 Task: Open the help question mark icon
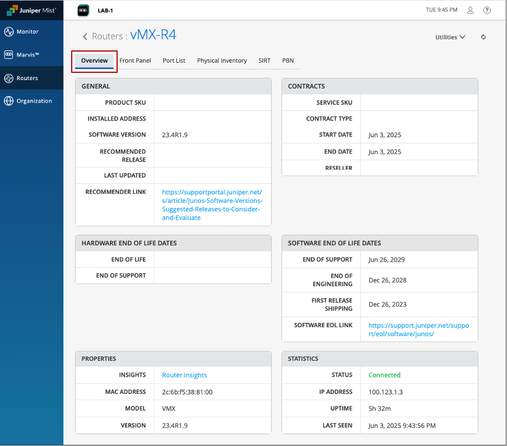(x=487, y=10)
